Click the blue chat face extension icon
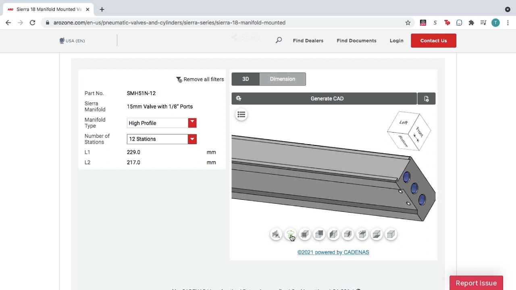The height and width of the screenshot is (290, 516). (459, 23)
